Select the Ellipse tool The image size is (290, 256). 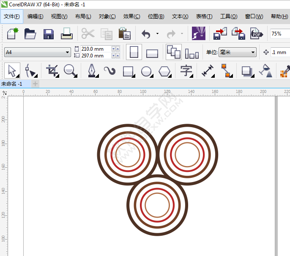pos(146,71)
